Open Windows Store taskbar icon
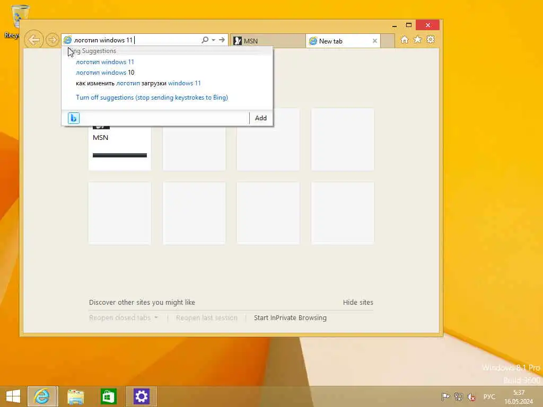 [x=108, y=396]
